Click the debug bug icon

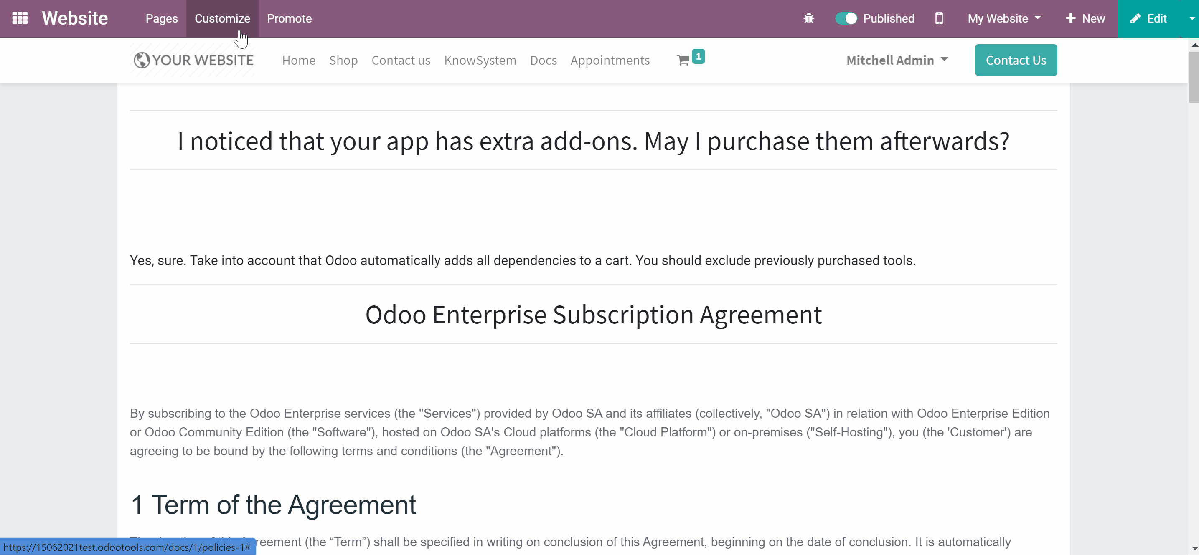[x=809, y=19]
